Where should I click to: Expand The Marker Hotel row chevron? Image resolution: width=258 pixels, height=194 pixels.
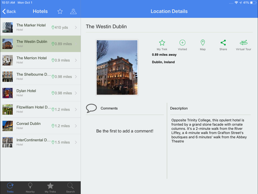(76, 27)
